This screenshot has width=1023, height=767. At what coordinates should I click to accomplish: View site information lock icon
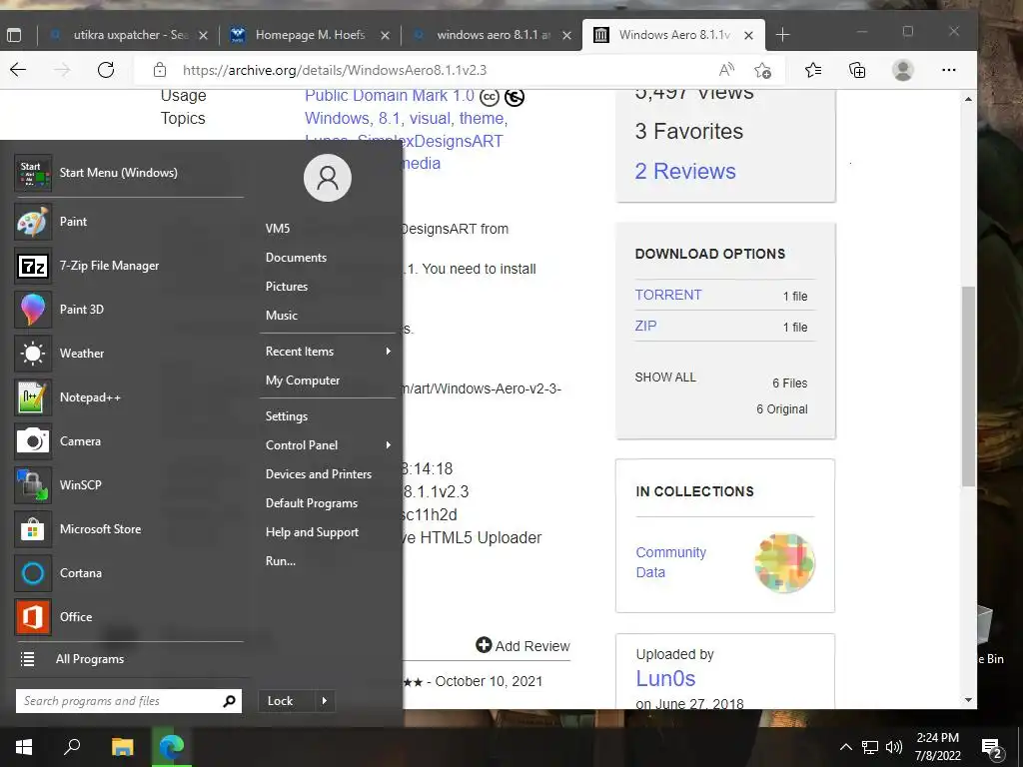click(x=160, y=70)
